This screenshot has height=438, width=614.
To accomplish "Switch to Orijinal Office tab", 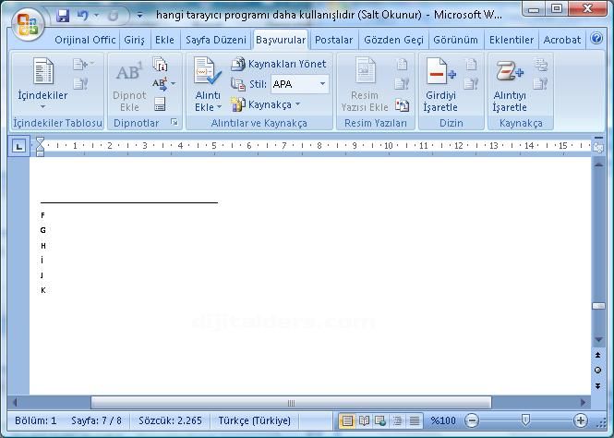I will click(x=85, y=40).
